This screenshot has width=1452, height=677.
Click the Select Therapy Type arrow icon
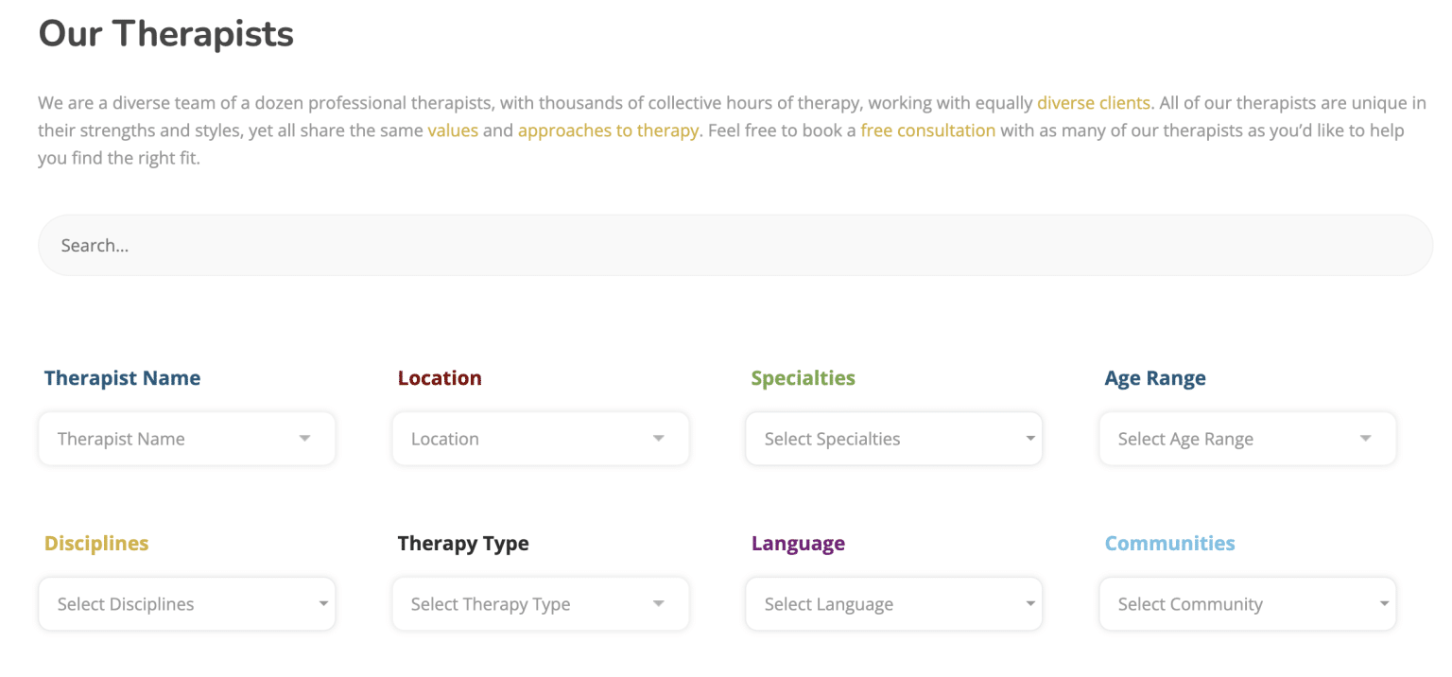click(658, 604)
